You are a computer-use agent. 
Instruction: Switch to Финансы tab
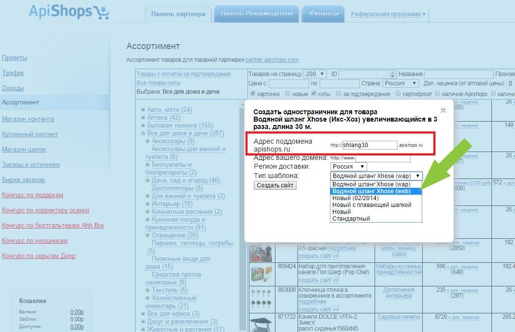(x=323, y=13)
